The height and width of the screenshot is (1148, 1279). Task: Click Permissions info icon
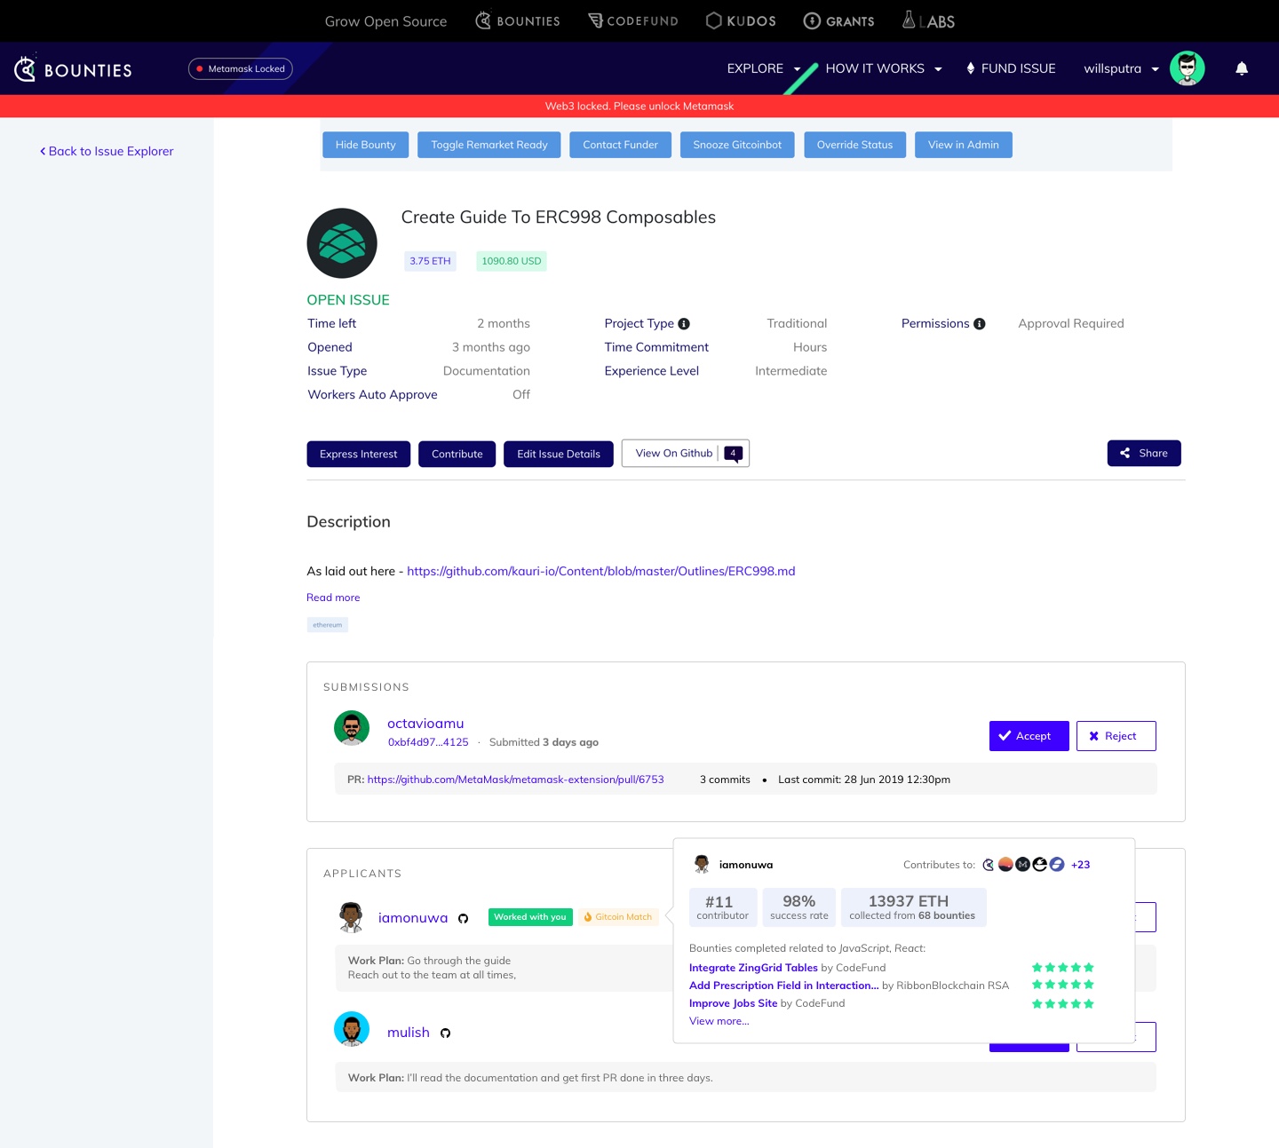(980, 324)
